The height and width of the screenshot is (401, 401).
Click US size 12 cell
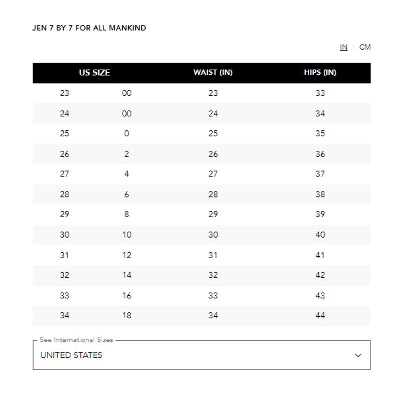[x=127, y=255]
